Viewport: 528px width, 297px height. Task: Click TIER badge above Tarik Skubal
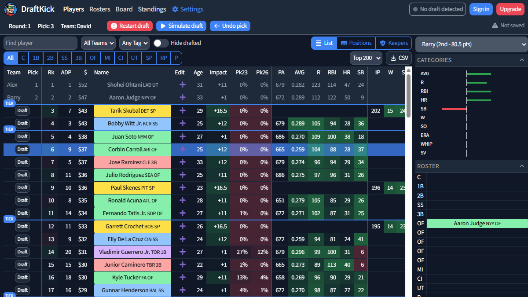click(x=9, y=103)
